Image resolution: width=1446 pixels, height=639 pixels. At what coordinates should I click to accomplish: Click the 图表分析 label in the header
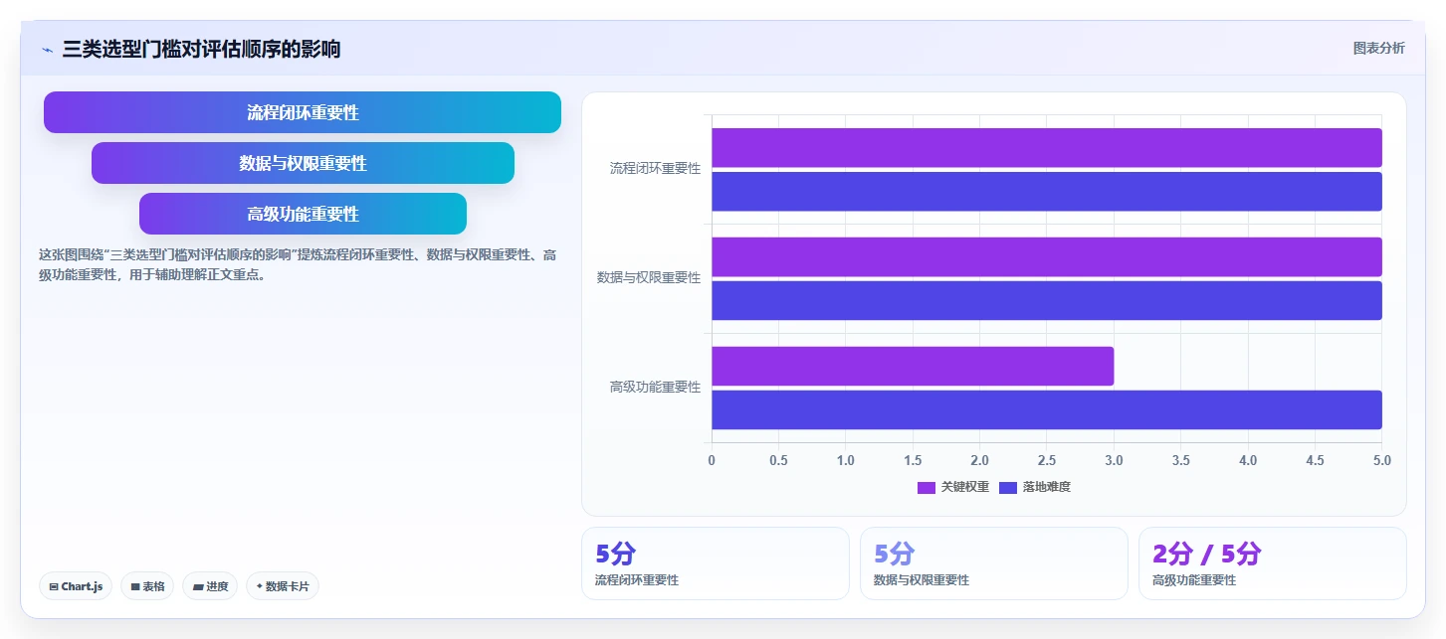1378,48
